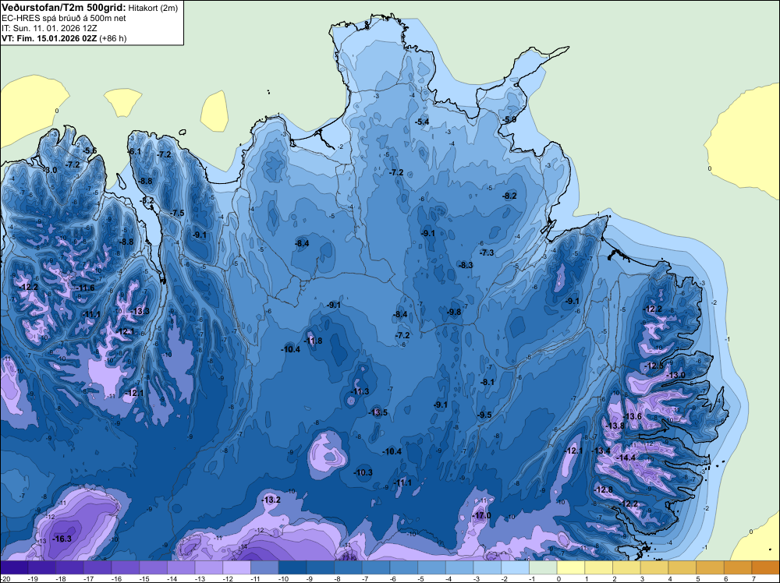Viewport: 780px width, 583px height.
Task: Click the -5.4 temperature label
Action: pos(422,122)
